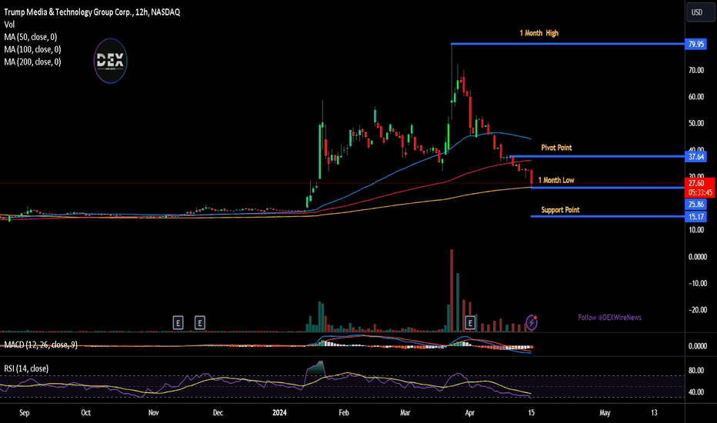Screen dimensions: 717x423
Task: Click the second E earnings marker before December
Action: [x=200, y=323]
